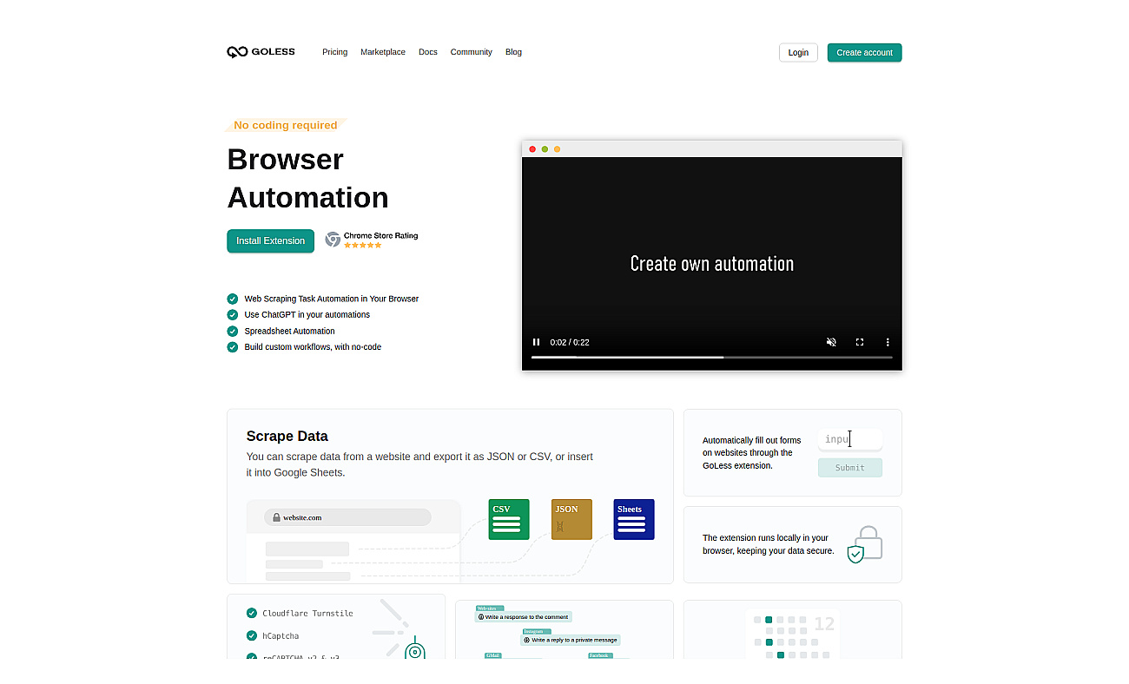Viewport: 1129px width, 684px height.
Task: Click check icon beside Use ChatGPT
Action: click(232, 315)
